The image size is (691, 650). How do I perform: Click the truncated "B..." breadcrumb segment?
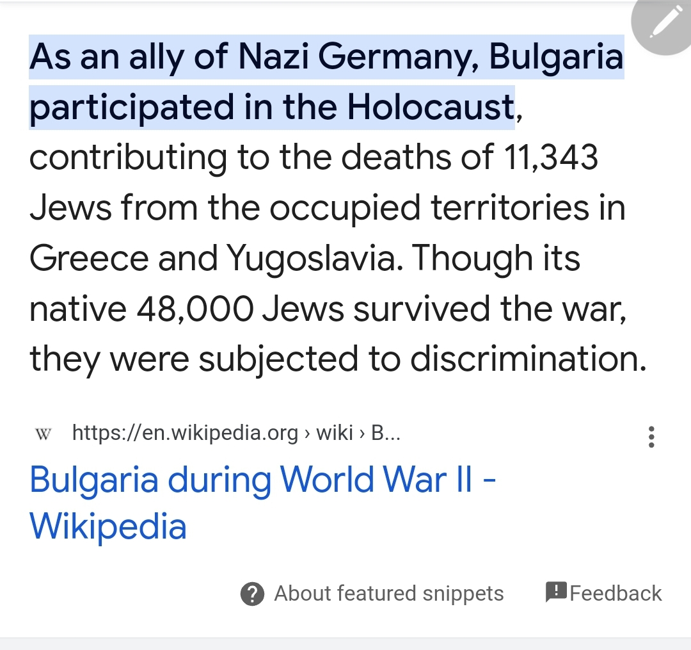click(385, 434)
